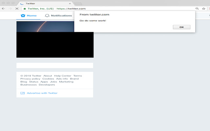Click the browser forward arrow
The height and width of the screenshot is (131, 210).
click(x=10, y=9)
